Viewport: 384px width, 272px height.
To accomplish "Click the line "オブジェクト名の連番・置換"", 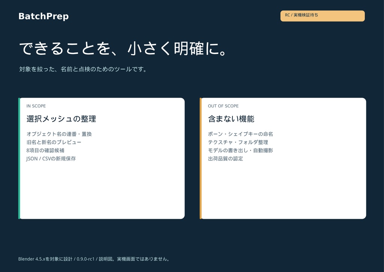I will tap(59, 134).
